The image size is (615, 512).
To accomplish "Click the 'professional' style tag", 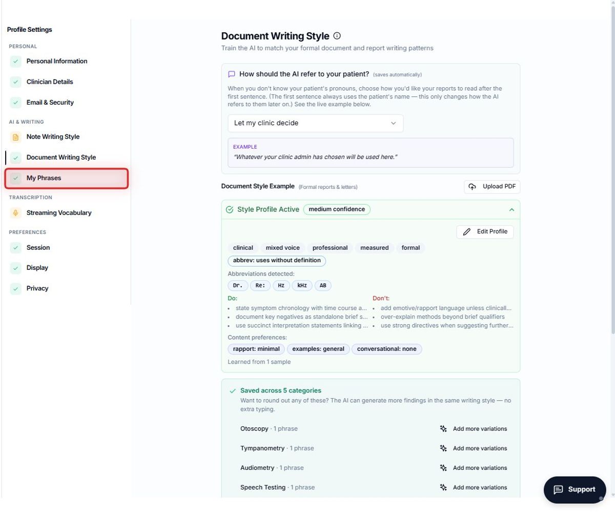I will (330, 248).
